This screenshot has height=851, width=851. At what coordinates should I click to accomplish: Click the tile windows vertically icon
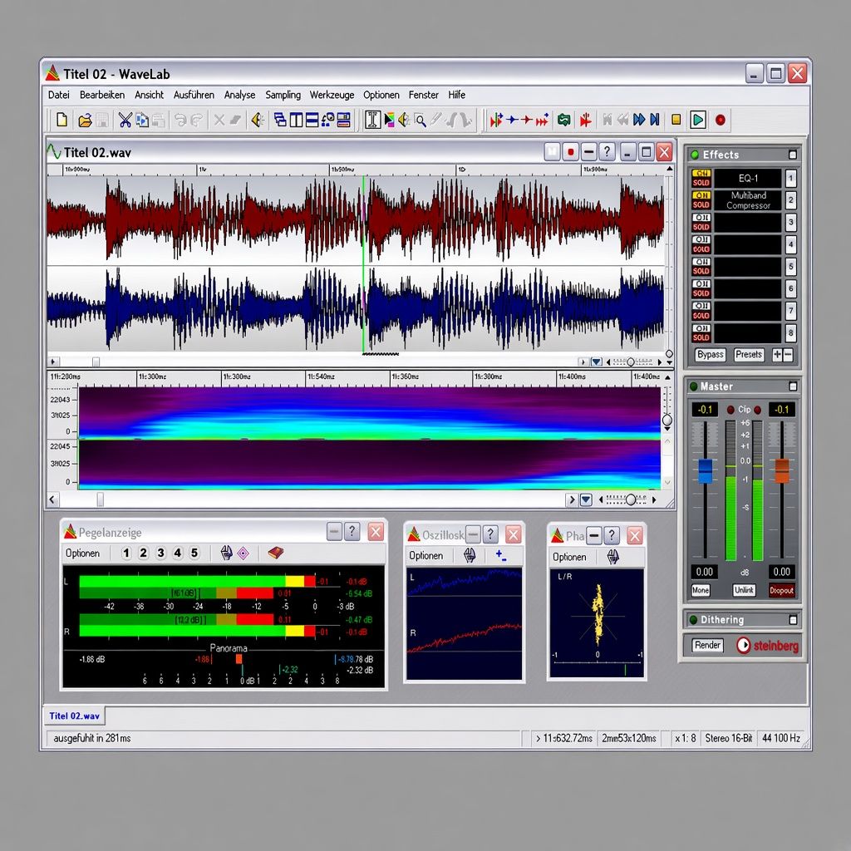click(x=297, y=120)
